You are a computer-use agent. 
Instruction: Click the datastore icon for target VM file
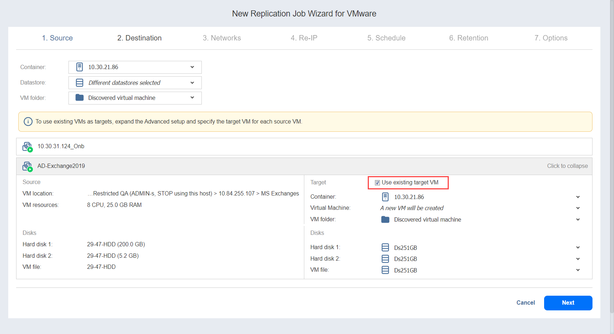[385, 270]
